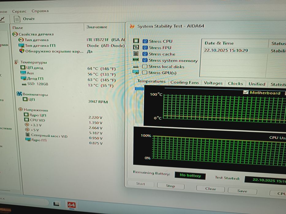Image resolution: width=286 pixels, height=214 pixels.
Task: Uncheck the Stress system memory checkbox
Action: coord(145,60)
